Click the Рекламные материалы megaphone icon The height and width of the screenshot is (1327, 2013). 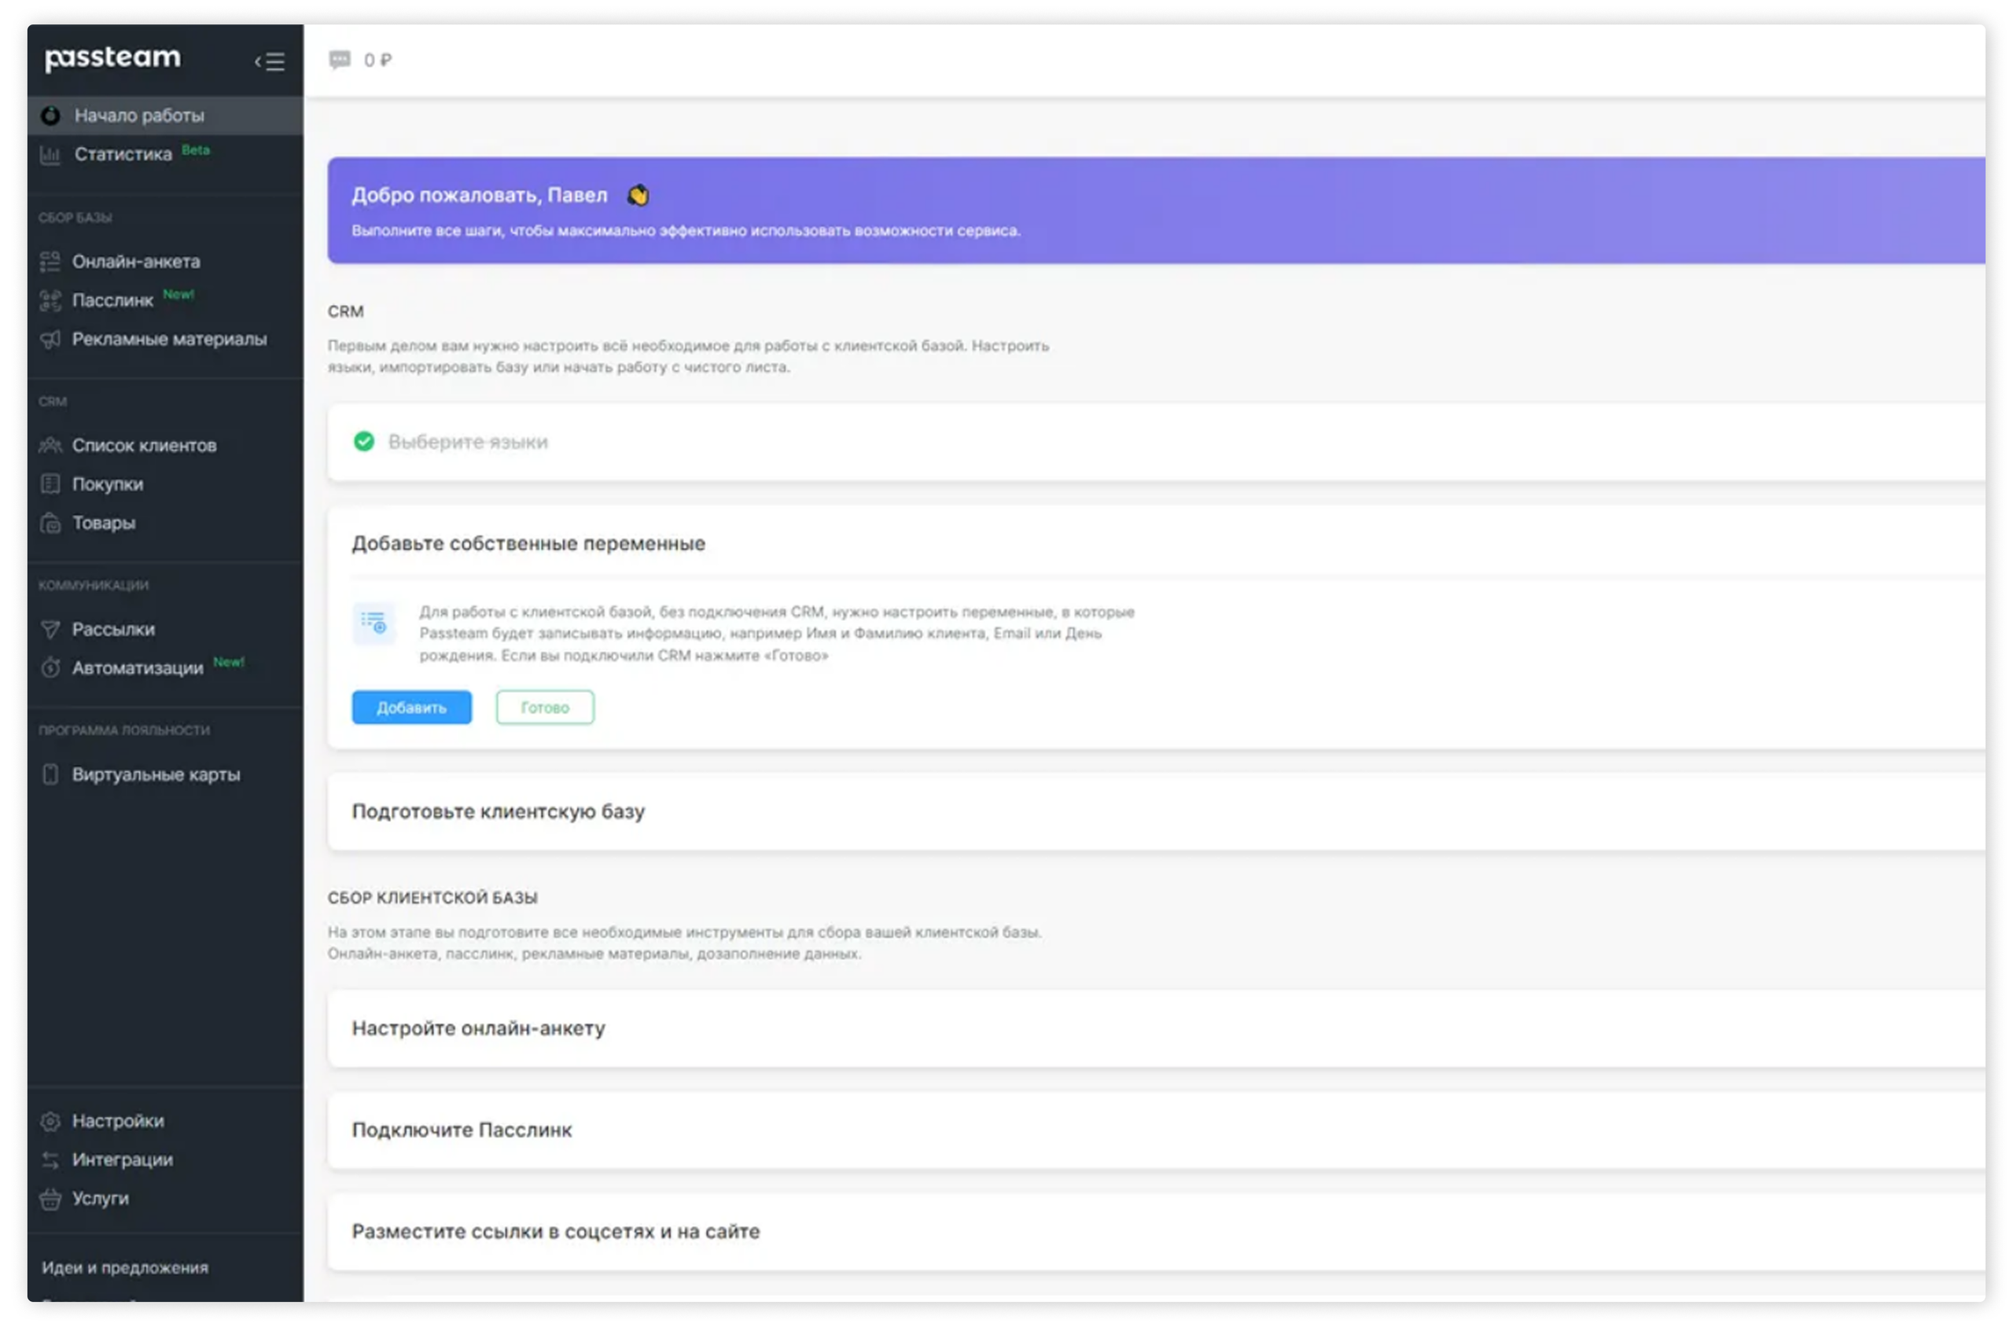(50, 340)
